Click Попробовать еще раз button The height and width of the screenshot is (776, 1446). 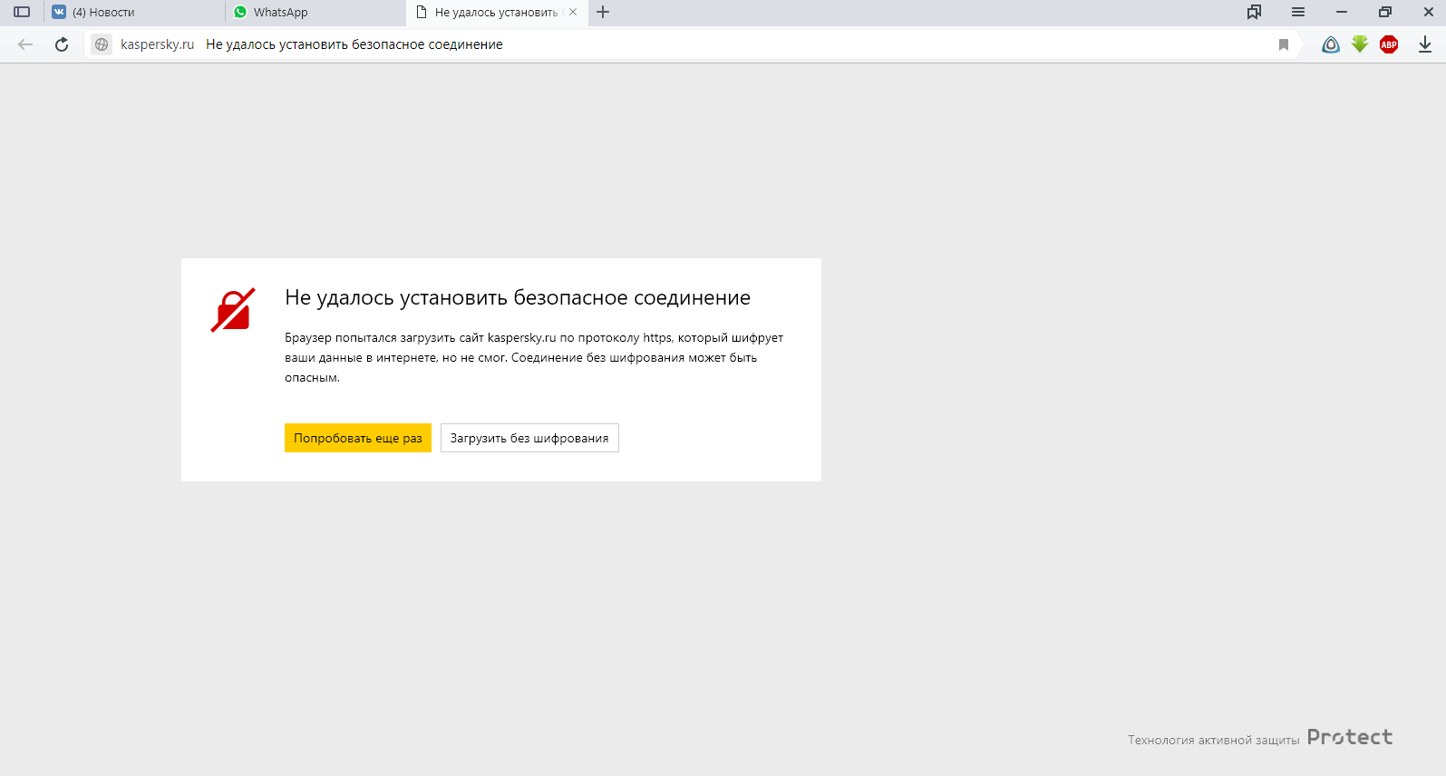tap(358, 438)
